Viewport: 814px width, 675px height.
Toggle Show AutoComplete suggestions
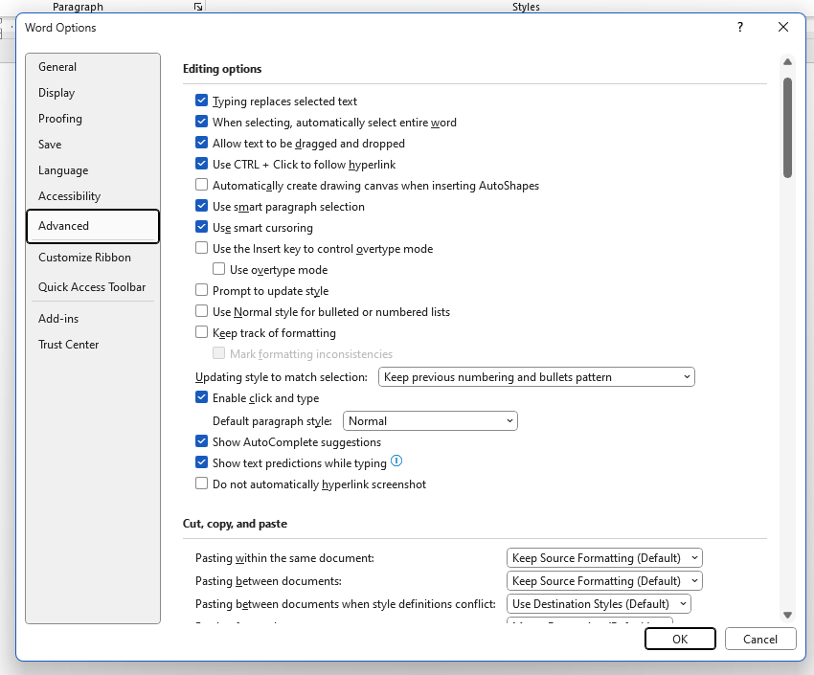pos(201,441)
